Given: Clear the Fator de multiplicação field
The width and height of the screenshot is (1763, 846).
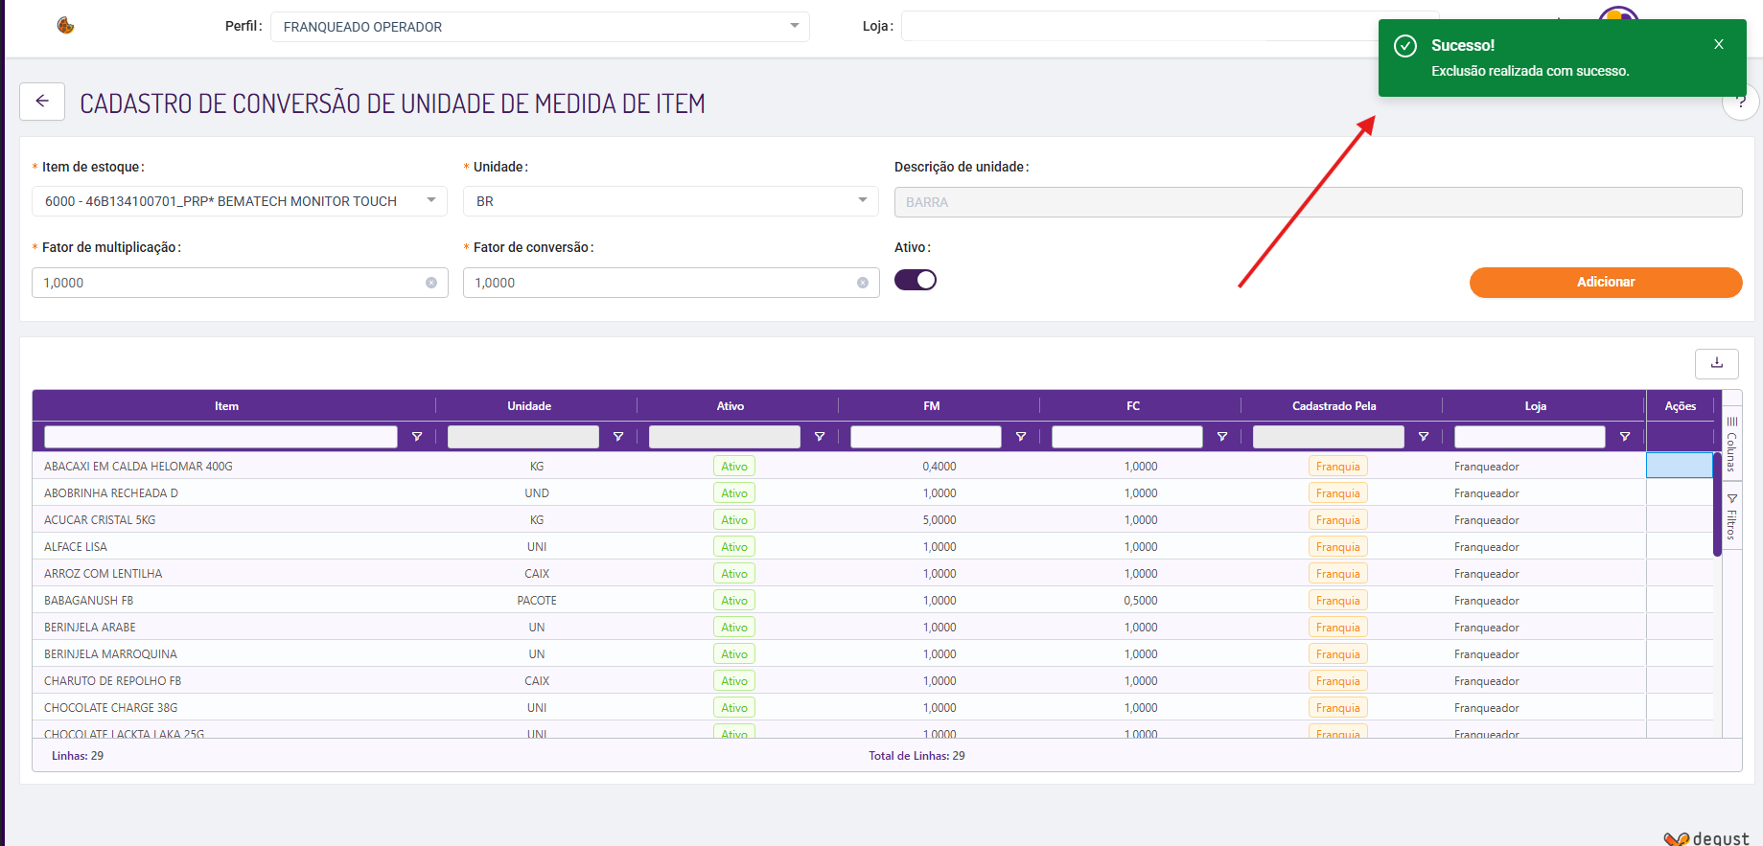Looking at the screenshot, I should (431, 283).
